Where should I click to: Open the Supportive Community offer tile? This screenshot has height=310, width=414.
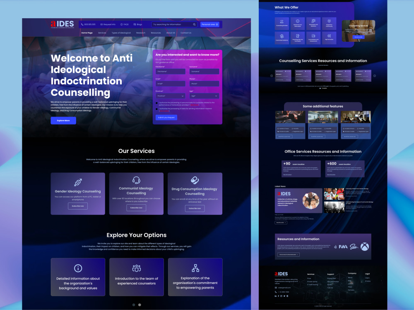[329, 24]
